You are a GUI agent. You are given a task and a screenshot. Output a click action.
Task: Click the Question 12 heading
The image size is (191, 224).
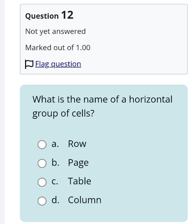[x=49, y=15]
